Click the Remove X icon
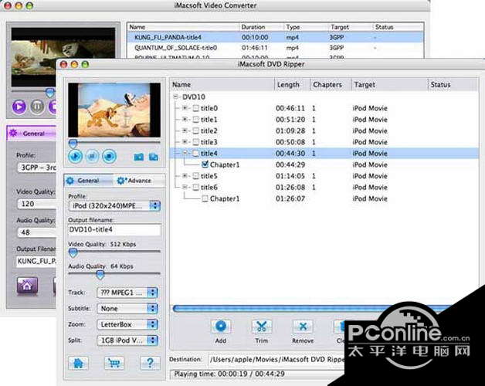The height and width of the screenshot is (386, 485). 303,326
